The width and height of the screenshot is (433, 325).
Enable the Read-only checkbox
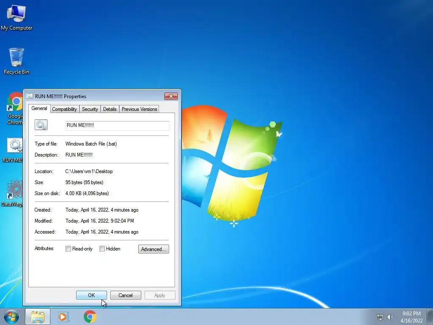tap(68, 249)
